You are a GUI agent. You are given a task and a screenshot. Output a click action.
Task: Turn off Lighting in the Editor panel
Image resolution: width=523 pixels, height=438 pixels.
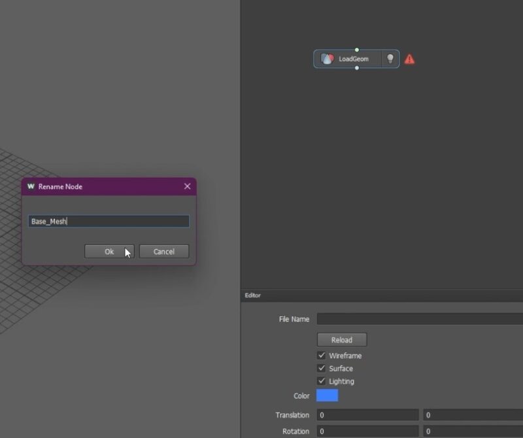322,381
